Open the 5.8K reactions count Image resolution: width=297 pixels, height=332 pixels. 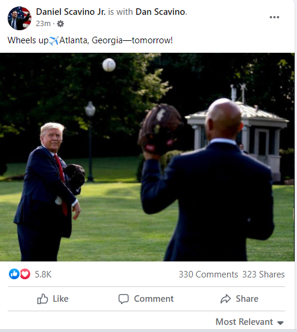pos(43,274)
